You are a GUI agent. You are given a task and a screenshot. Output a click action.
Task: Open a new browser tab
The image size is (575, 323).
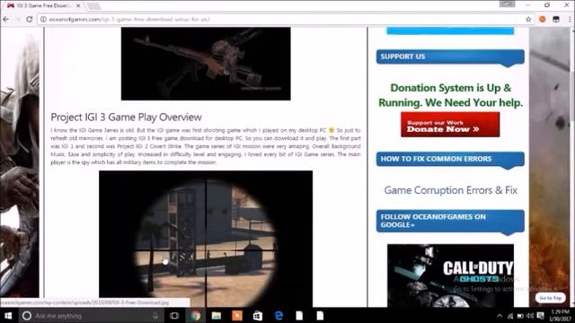click(93, 6)
